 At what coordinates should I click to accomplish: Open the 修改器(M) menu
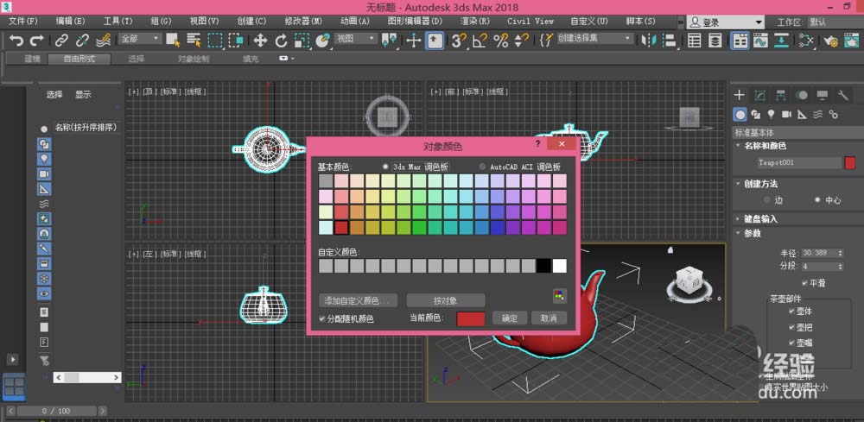pos(303,21)
